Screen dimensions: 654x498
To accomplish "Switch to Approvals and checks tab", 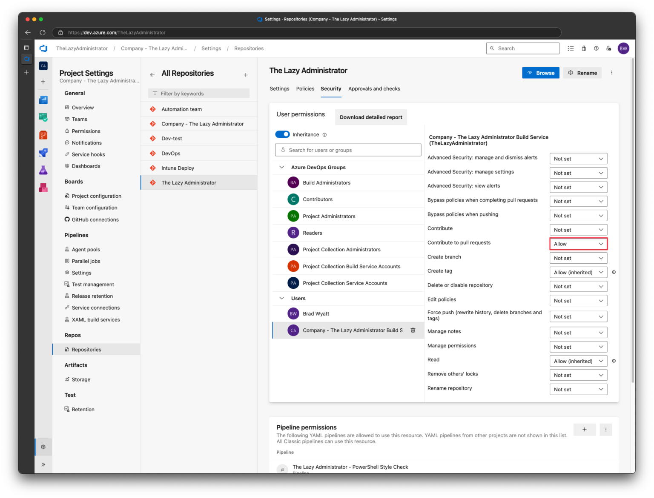I will point(374,89).
